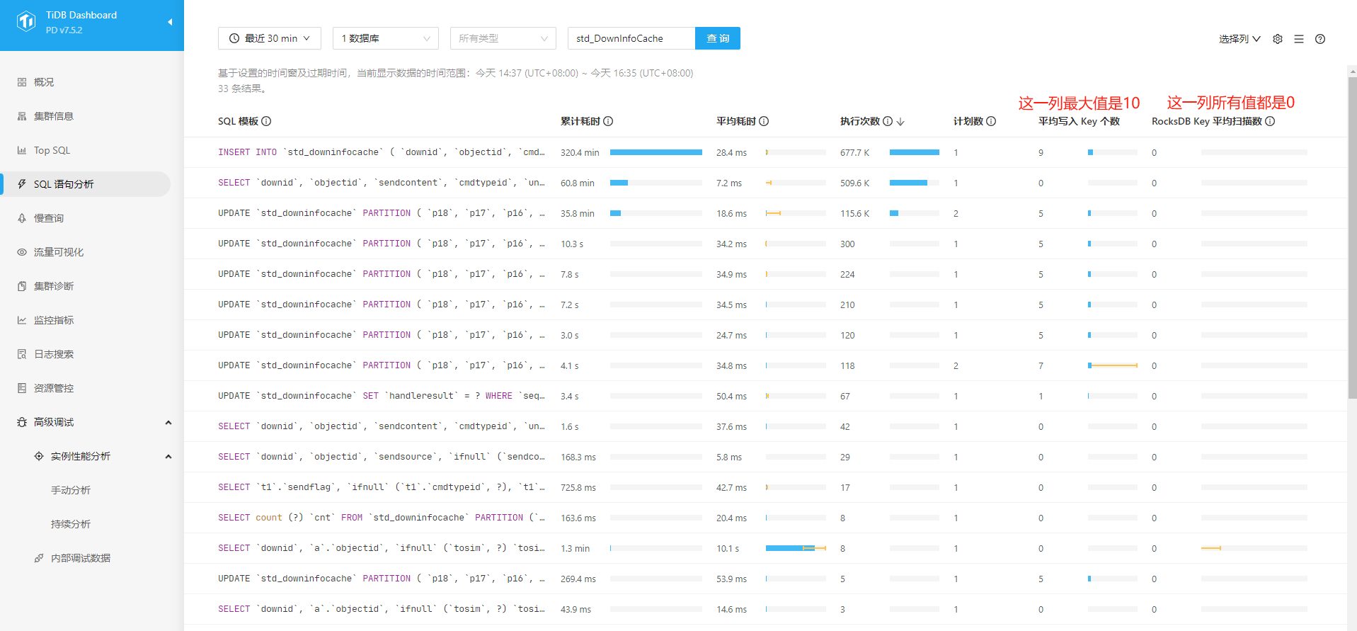This screenshot has height=631, width=1357.
Task: Click the std_DownInfoCache search input field
Action: click(x=631, y=38)
